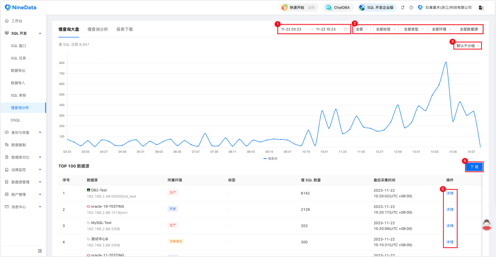Viewport: 496px width, 257px height.
Task: Collapse the sidebar with the bottom toggle icon
Action: click(40, 251)
